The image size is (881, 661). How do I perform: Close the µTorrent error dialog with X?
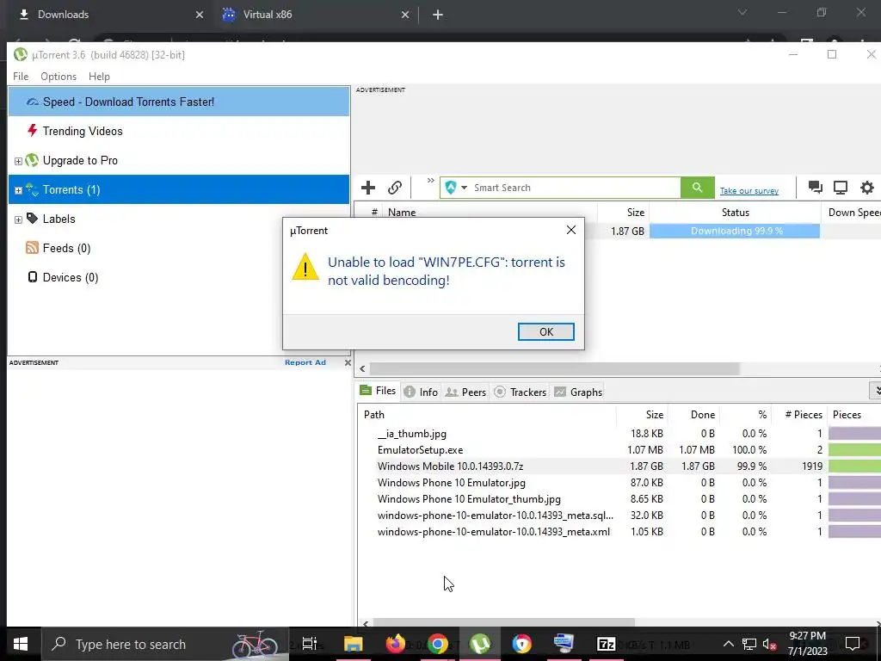(571, 230)
